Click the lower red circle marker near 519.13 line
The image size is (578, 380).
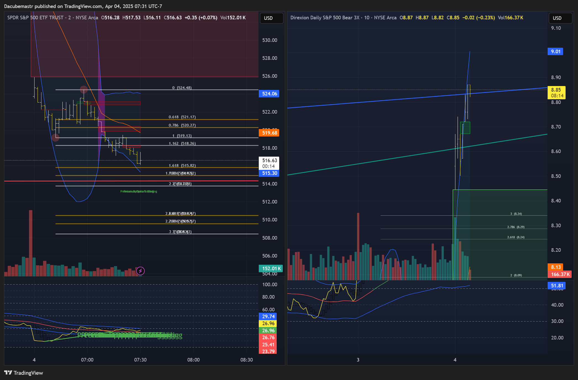(x=55, y=138)
